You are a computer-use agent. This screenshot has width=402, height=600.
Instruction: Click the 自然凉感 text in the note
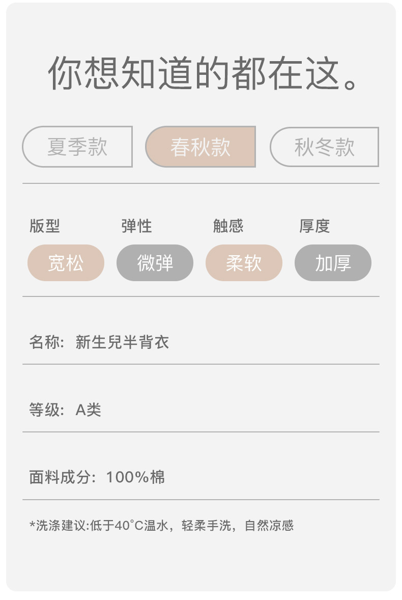click(269, 525)
